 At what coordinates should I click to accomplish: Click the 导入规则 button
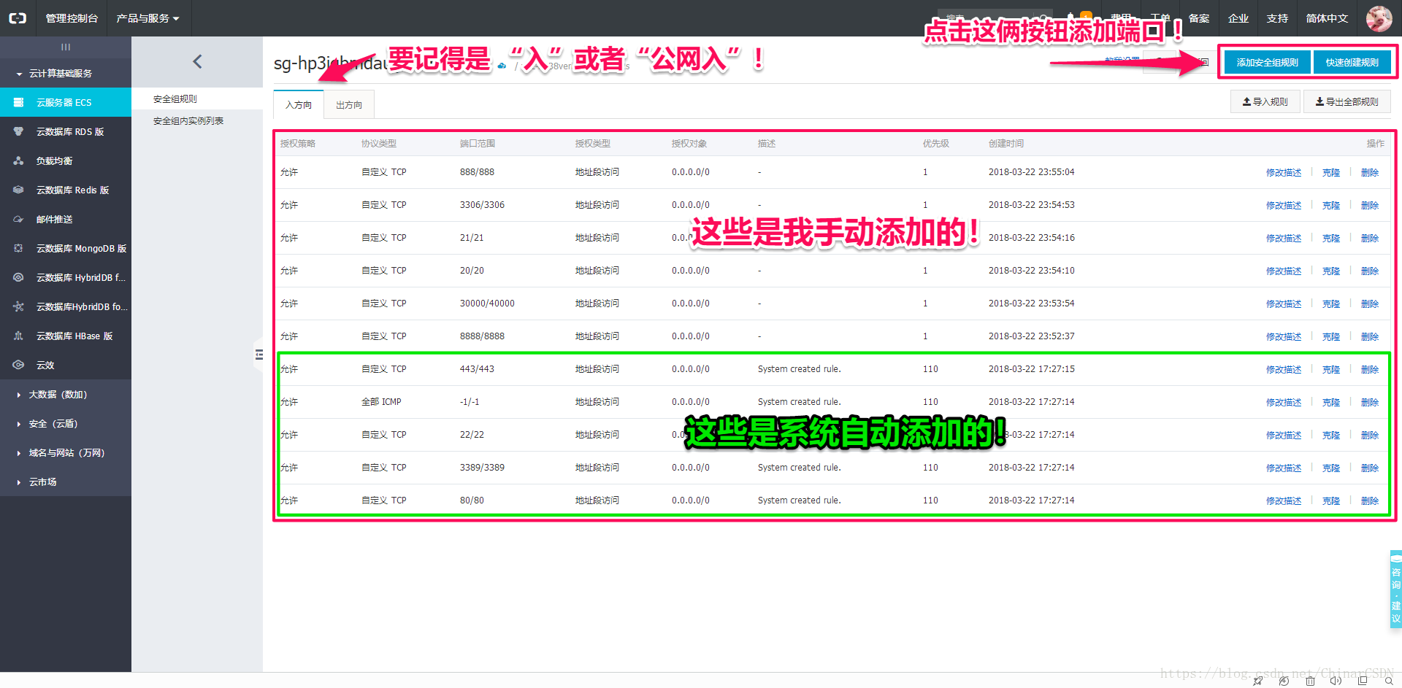[1265, 102]
